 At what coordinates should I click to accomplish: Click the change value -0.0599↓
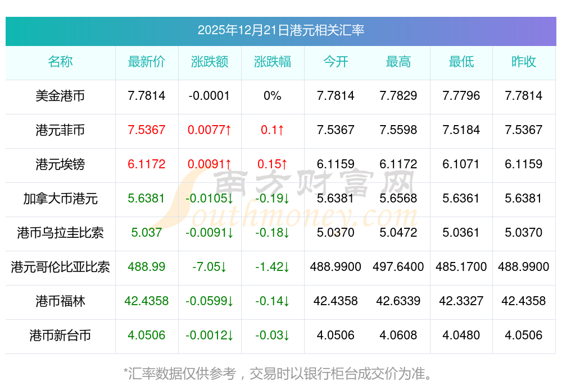(210, 301)
